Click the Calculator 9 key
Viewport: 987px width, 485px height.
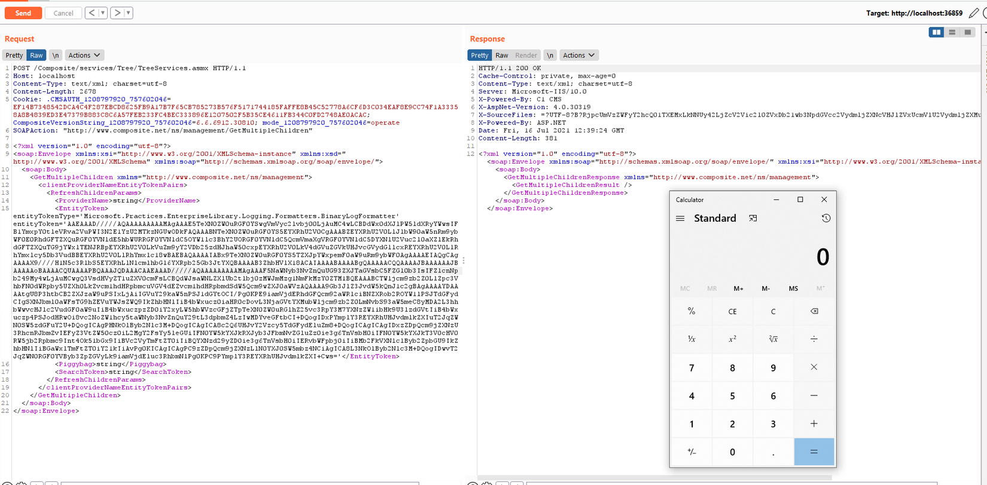point(773,367)
